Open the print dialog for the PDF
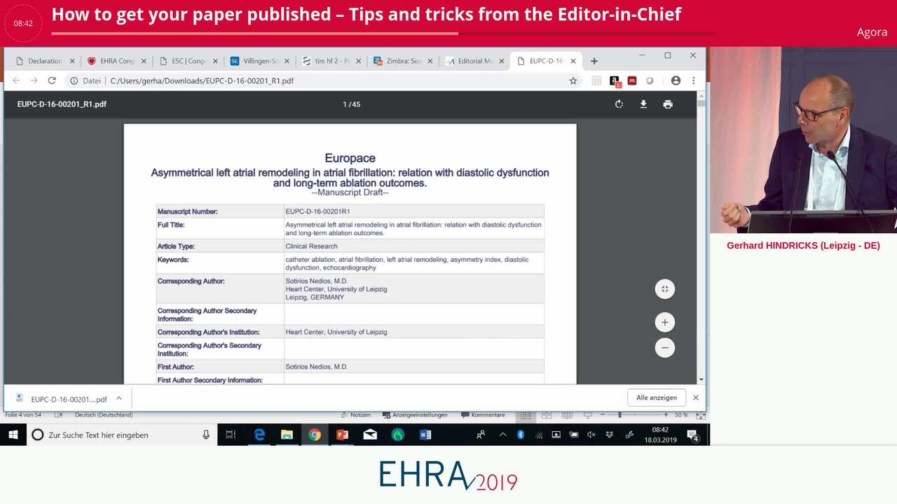897x504 pixels. click(667, 104)
